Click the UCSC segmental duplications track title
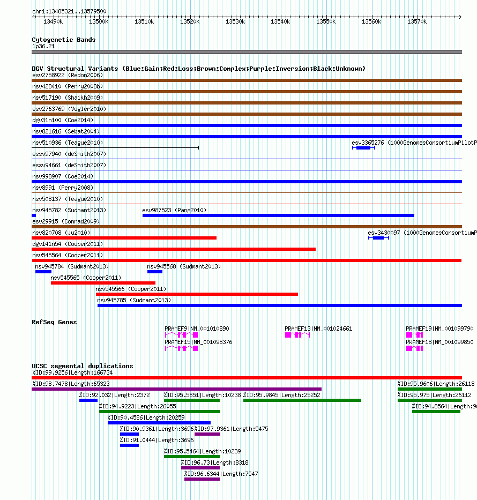Viewport: 477px width, 500px height. pos(82,366)
